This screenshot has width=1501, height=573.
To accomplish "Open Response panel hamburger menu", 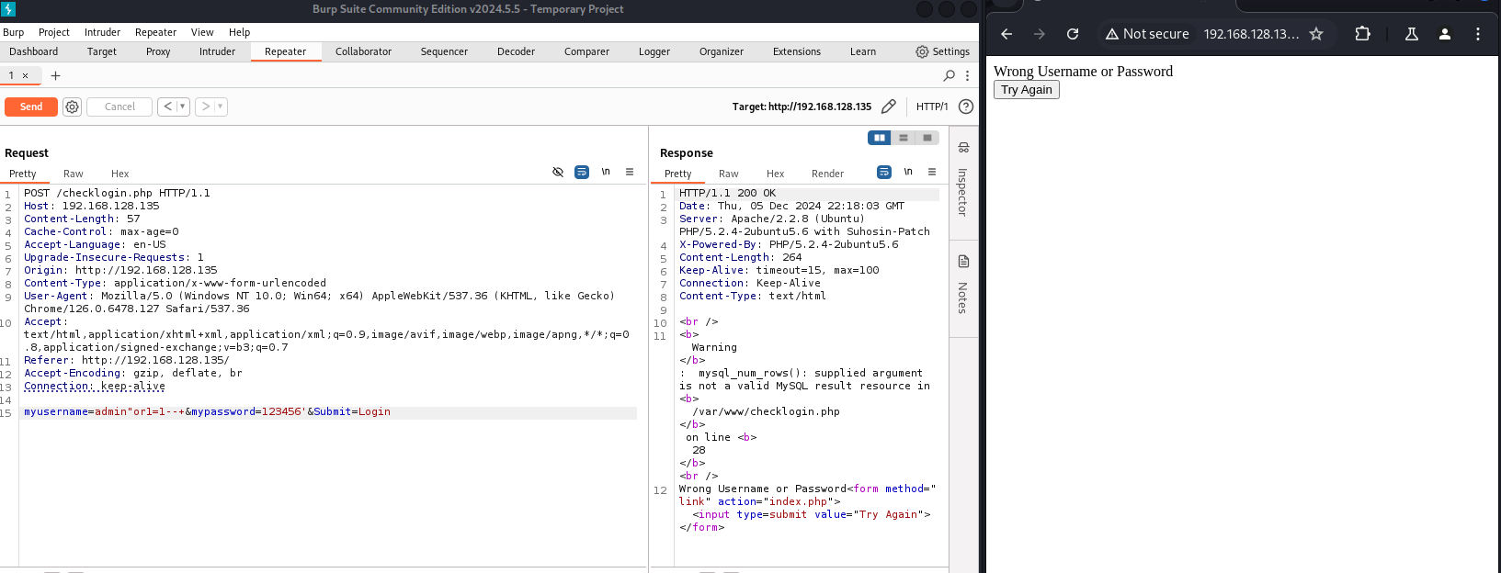I will pyautogui.click(x=932, y=172).
